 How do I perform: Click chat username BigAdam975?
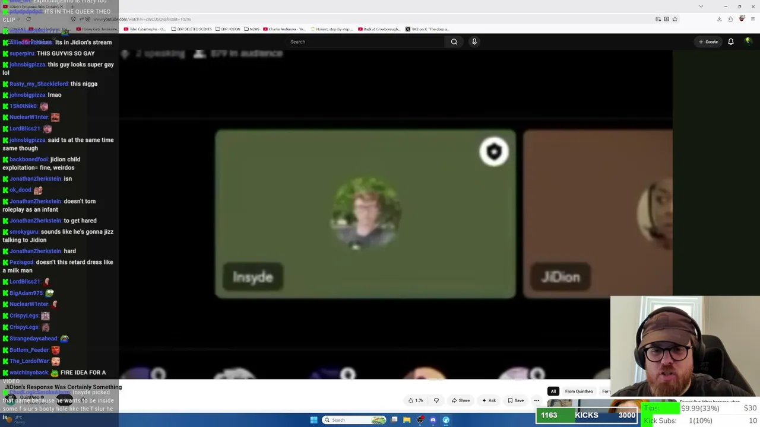(x=26, y=293)
